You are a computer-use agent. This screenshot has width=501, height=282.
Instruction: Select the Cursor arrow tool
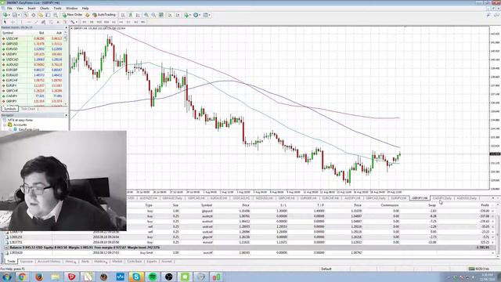click(5, 22)
